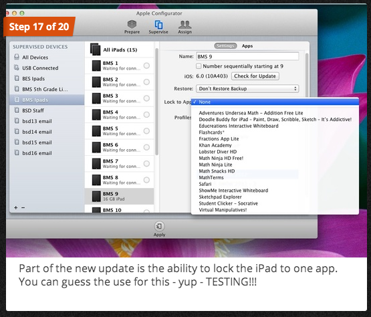Enable Number sequentially starting at 9

(x=199, y=66)
